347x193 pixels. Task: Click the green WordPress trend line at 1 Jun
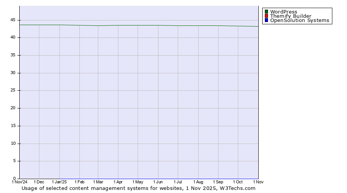pos(158,25)
